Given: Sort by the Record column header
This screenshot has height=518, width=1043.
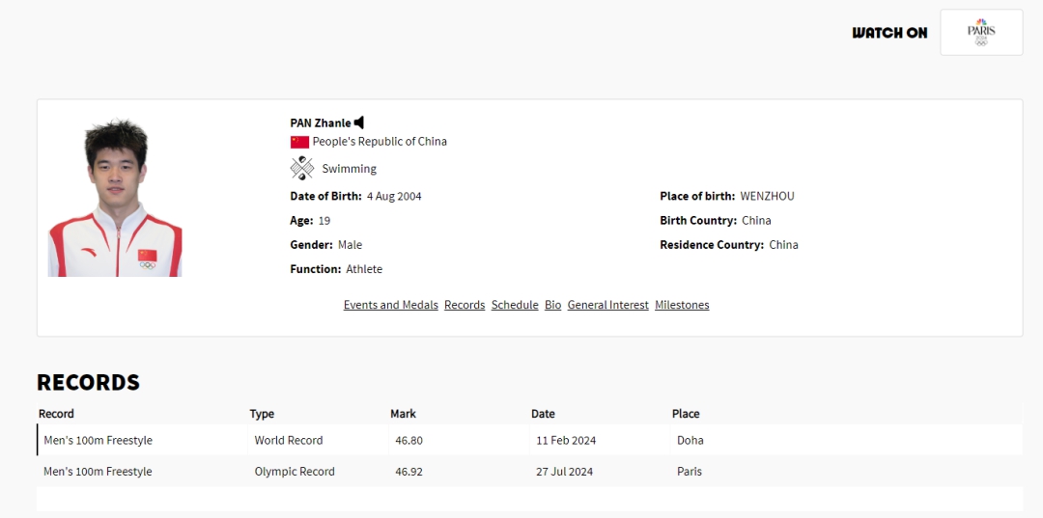Looking at the screenshot, I should point(56,414).
